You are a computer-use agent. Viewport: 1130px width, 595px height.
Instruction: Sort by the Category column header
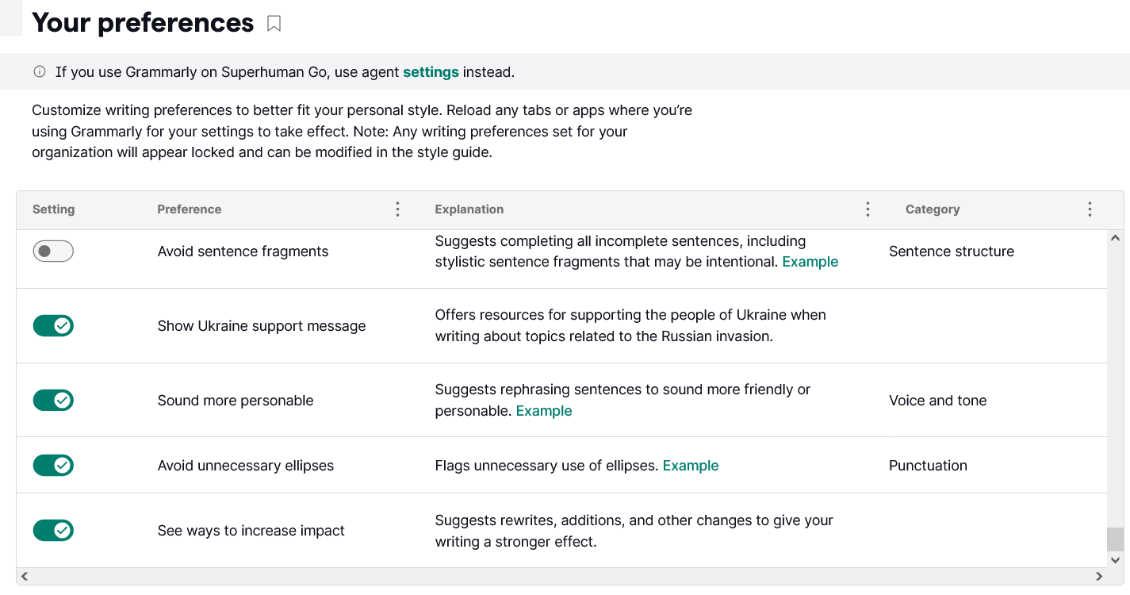coord(933,209)
